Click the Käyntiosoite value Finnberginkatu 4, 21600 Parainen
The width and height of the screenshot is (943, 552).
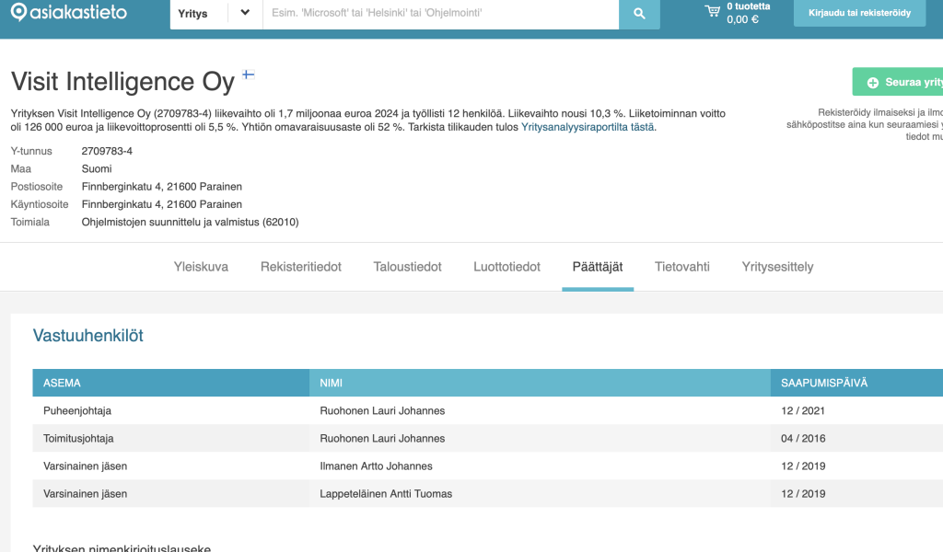162,204
